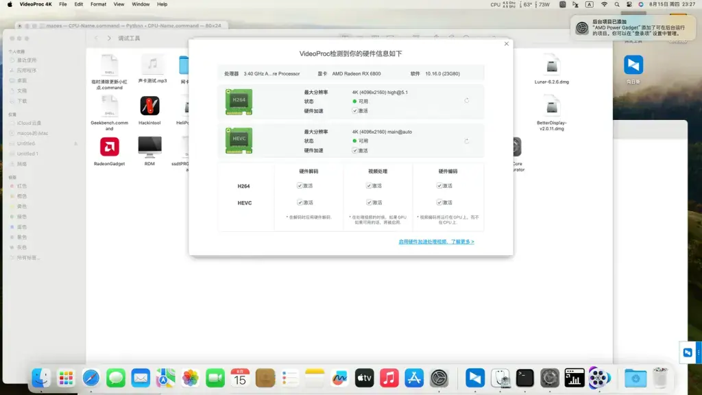Toggle HEVC 硬件解码 激活 checkbox in table

300,202
